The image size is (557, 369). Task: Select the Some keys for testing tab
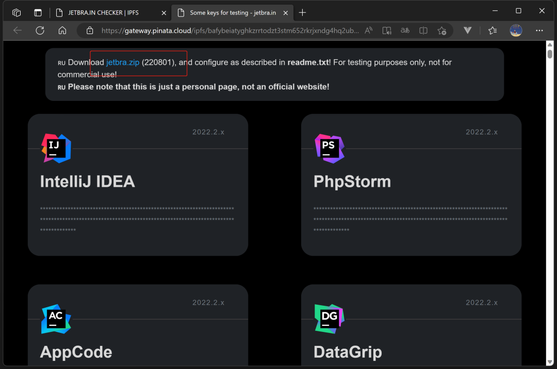pyautogui.click(x=232, y=13)
